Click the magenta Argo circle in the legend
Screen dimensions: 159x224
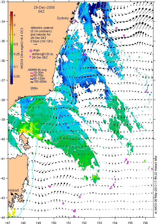pyautogui.click(x=31, y=51)
